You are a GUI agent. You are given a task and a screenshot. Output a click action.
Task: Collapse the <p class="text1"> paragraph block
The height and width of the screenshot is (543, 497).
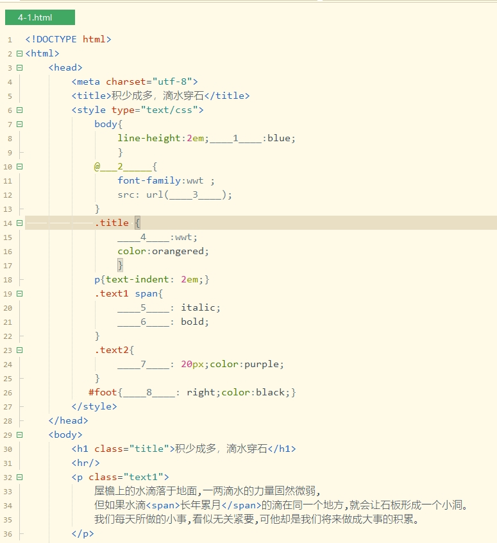(19, 478)
